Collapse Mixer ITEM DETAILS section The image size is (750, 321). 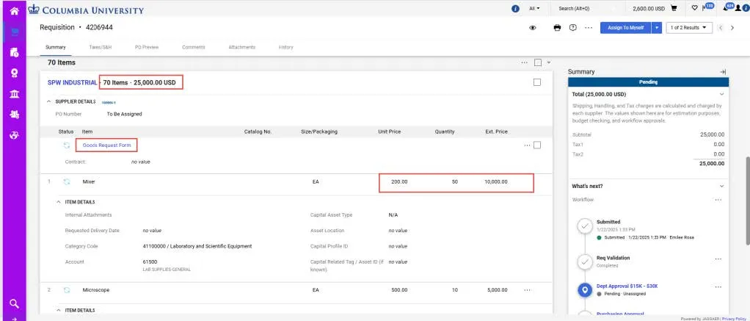(59, 202)
